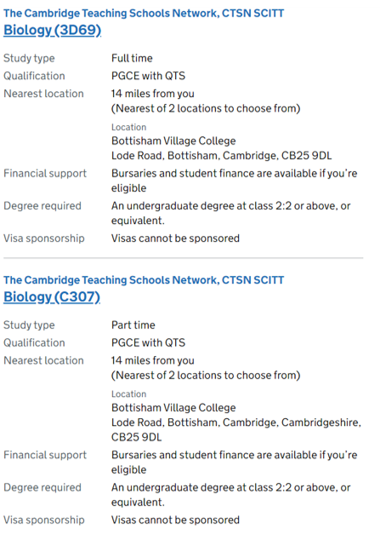
Task: Click Bottisham Village College in the C307 listing
Action: coord(173,408)
